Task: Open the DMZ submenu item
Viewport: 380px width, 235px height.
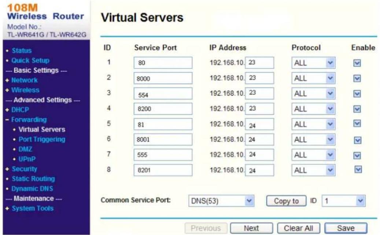Action: pos(25,149)
